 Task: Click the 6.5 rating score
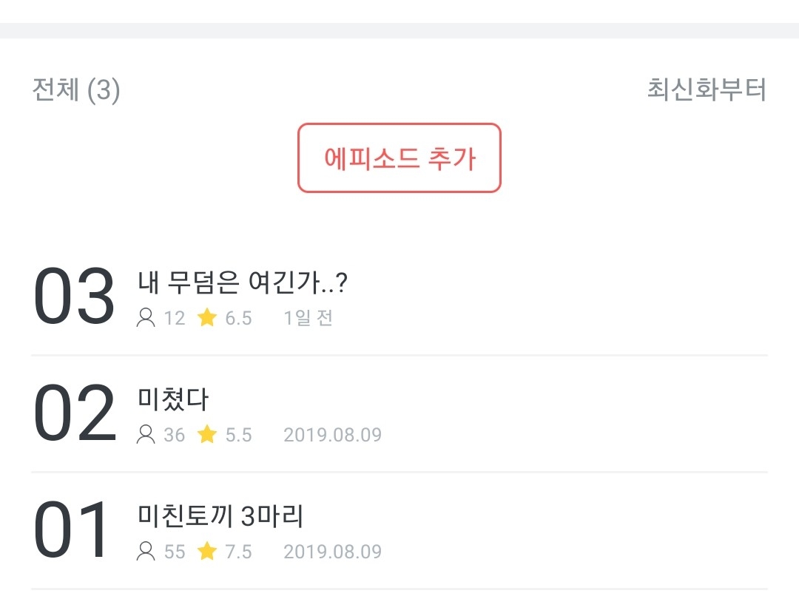pos(238,318)
